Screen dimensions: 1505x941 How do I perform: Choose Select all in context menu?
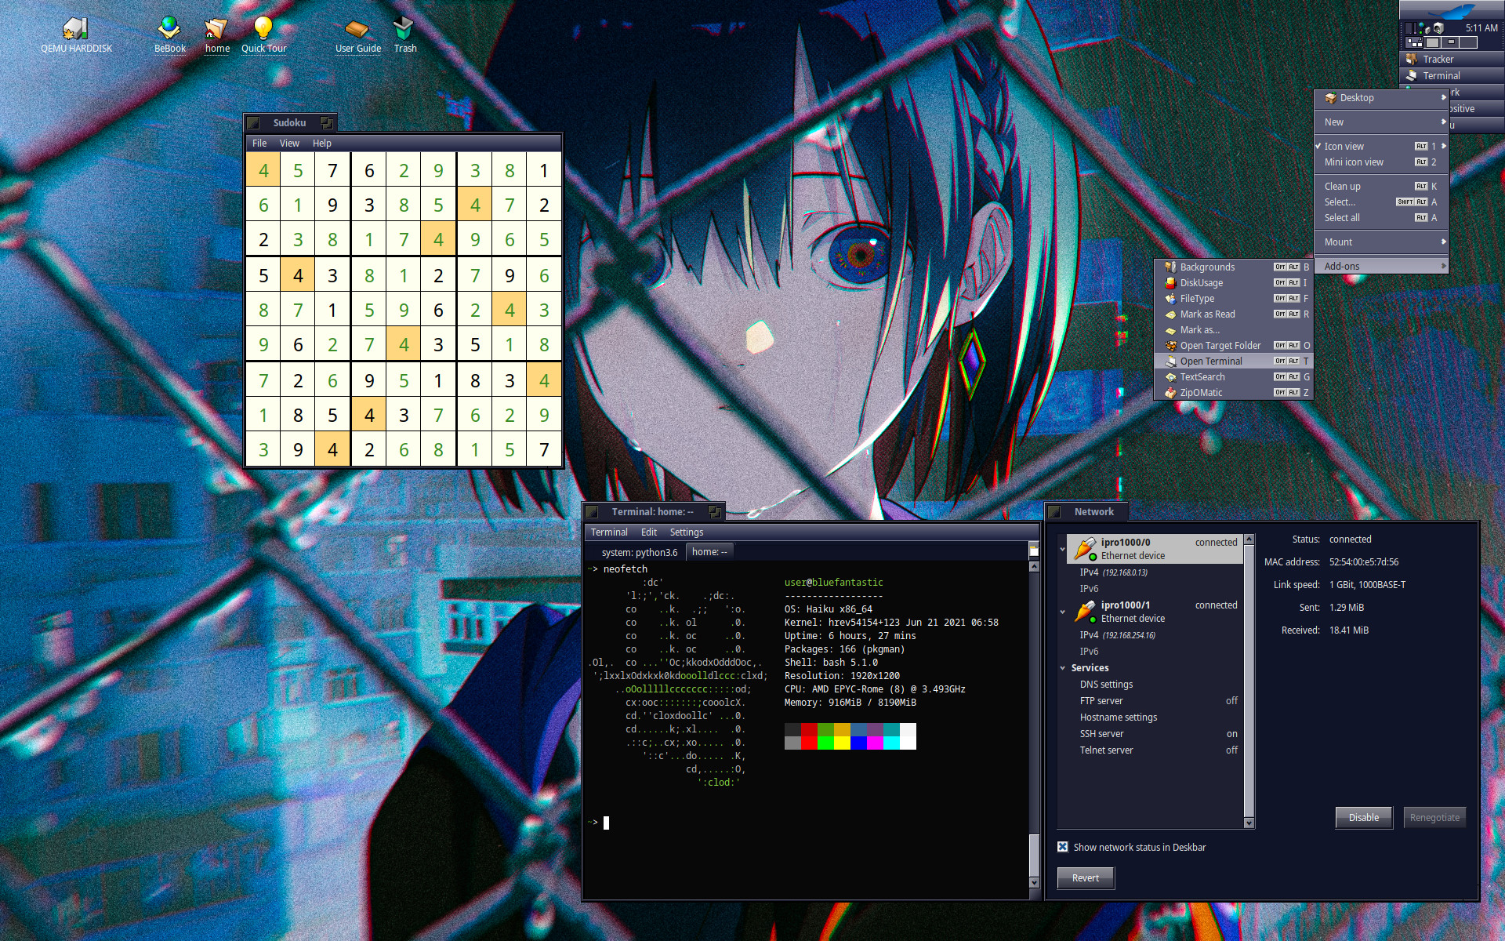pyautogui.click(x=1381, y=218)
